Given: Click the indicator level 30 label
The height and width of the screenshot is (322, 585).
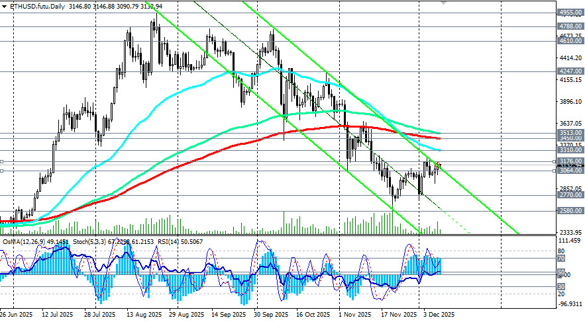Looking at the screenshot, I should (560, 287).
